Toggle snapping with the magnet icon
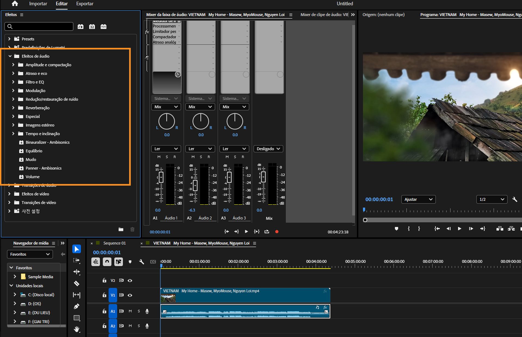 107,262
